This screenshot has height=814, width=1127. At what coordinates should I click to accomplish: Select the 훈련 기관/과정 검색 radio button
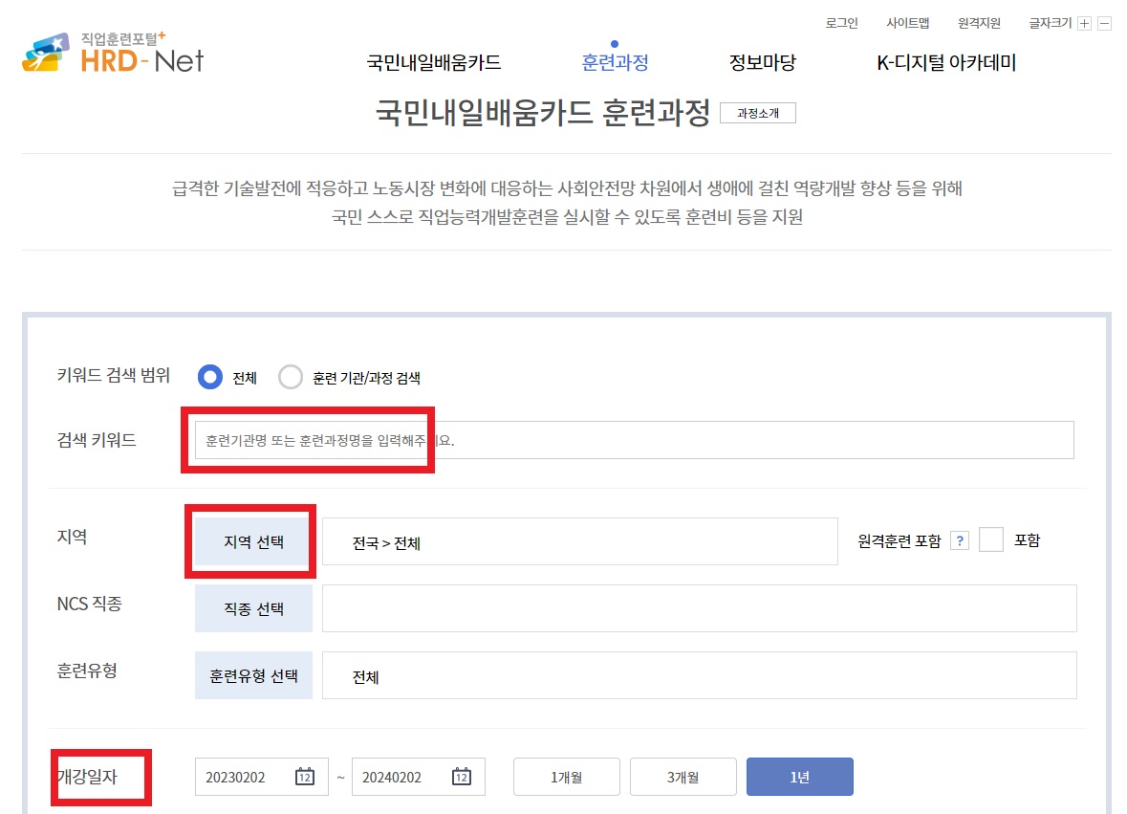tap(291, 377)
